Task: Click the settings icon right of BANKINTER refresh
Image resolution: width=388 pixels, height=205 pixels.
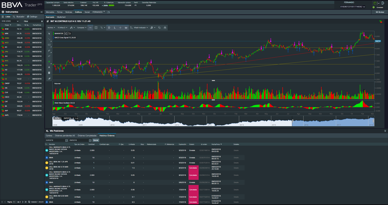Action: coord(70,34)
